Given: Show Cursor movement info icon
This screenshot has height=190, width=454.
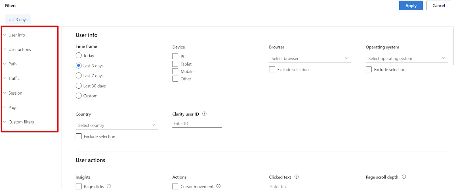Looking at the screenshot, I should point(218,186).
